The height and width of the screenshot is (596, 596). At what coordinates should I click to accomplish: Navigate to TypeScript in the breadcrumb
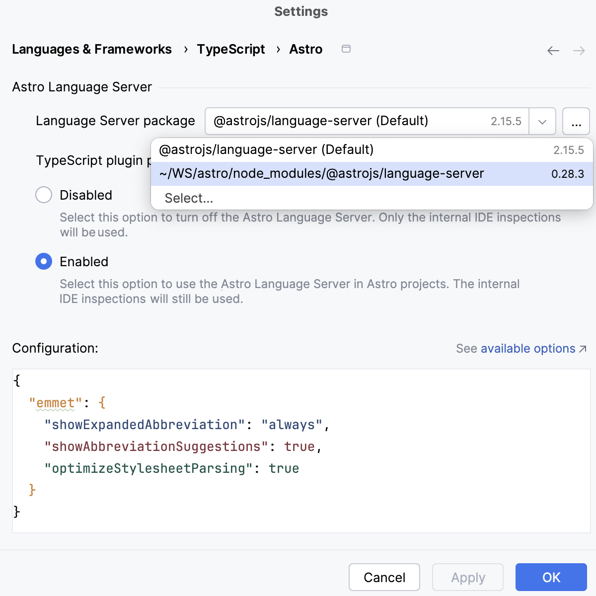[230, 49]
